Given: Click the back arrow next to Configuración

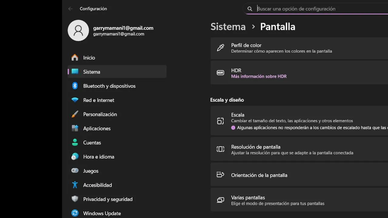Looking at the screenshot, I should [70, 9].
